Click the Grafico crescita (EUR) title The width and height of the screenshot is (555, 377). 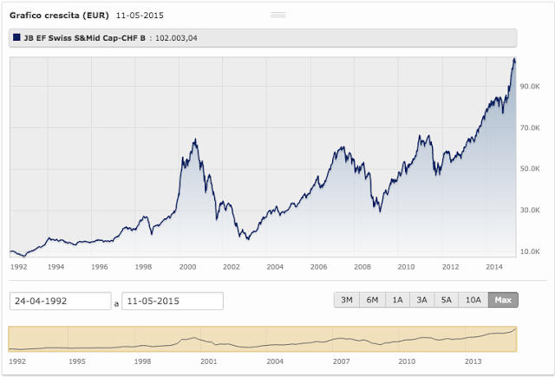point(58,16)
